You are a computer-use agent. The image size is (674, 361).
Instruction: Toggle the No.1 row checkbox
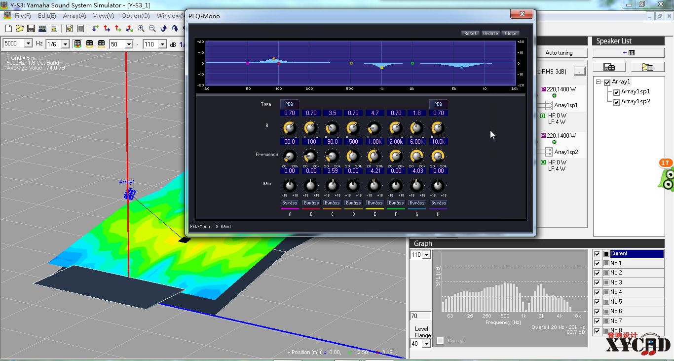597,263
